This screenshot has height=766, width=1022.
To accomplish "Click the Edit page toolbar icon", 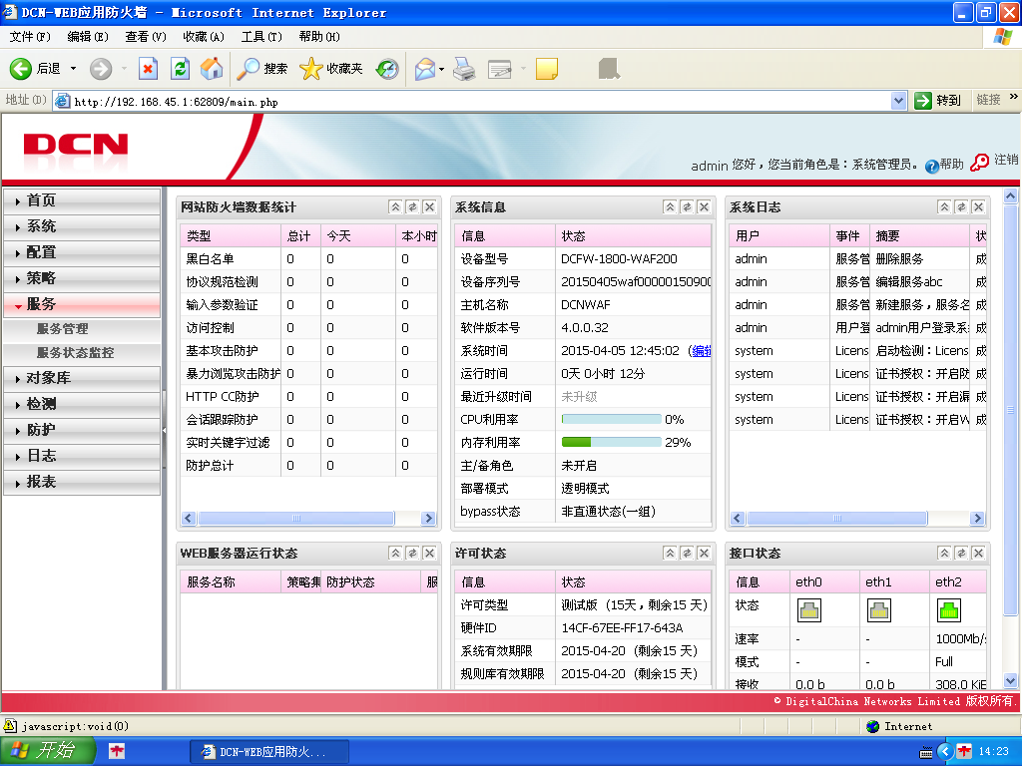I will pos(500,69).
